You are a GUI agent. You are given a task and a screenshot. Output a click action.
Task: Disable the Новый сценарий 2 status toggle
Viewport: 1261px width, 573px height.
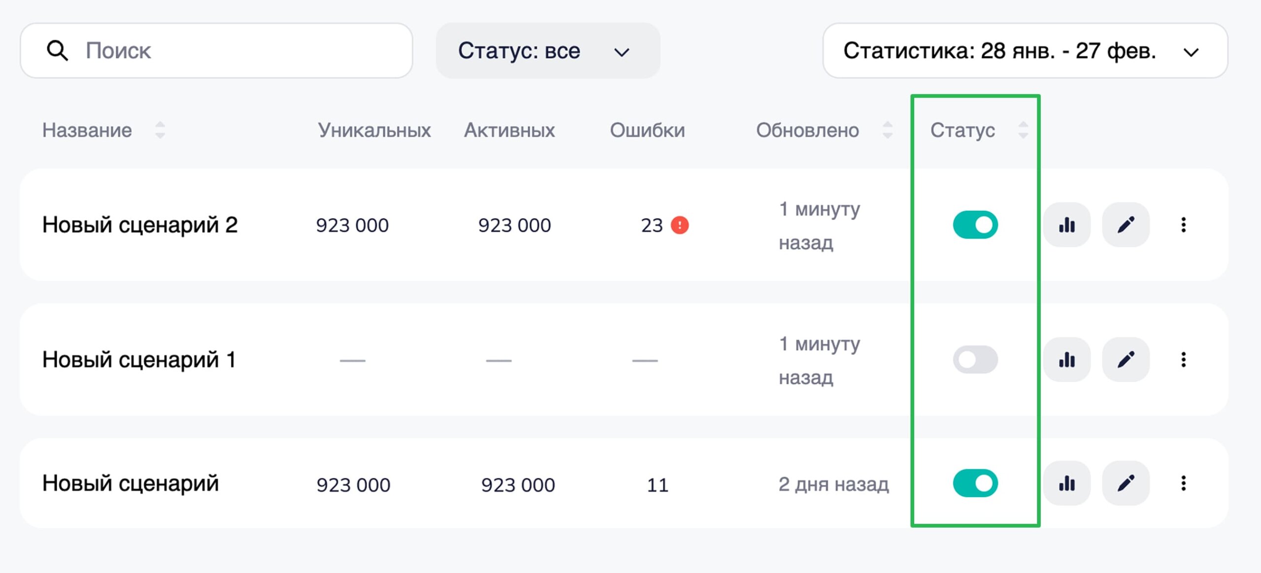[975, 225]
